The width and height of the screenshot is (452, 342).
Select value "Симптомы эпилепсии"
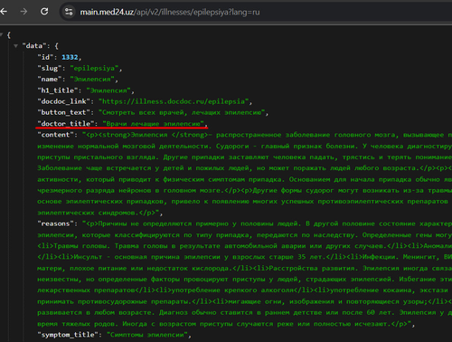coord(147,335)
